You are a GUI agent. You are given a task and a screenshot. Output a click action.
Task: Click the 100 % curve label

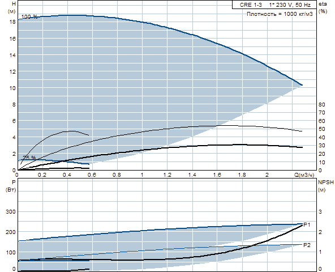[29, 16]
